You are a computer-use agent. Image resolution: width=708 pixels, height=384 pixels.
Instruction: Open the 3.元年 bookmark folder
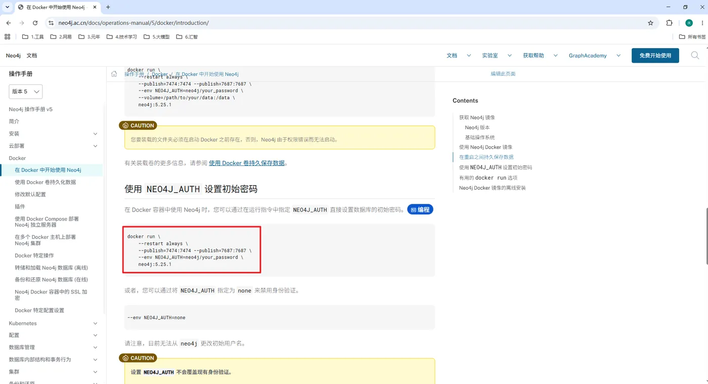click(90, 37)
